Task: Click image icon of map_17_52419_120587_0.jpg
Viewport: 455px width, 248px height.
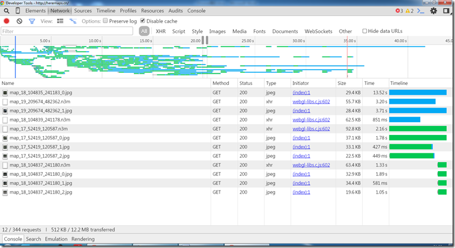Action: point(5,138)
